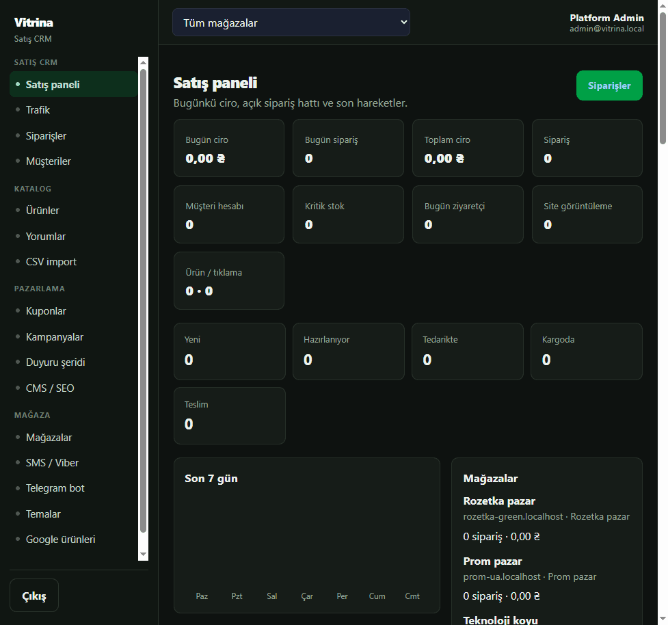The height and width of the screenshot is (625, 668).
Task: Click sidebar scrollbar down arrow
Action: tap(143, 555)
